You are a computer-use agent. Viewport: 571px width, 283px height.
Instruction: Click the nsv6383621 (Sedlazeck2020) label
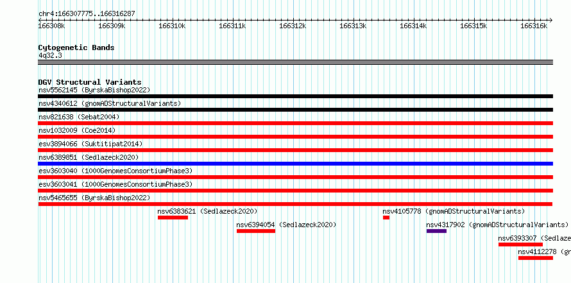(208, 211)
